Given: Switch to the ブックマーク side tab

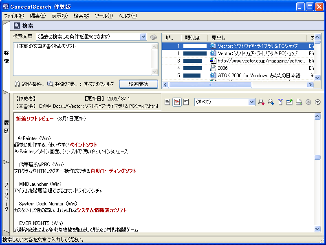Looking at the screenshot, I should pos(7,197).
